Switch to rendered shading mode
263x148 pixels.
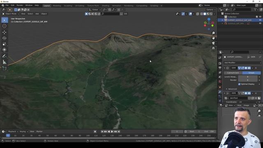coord(211,14)
